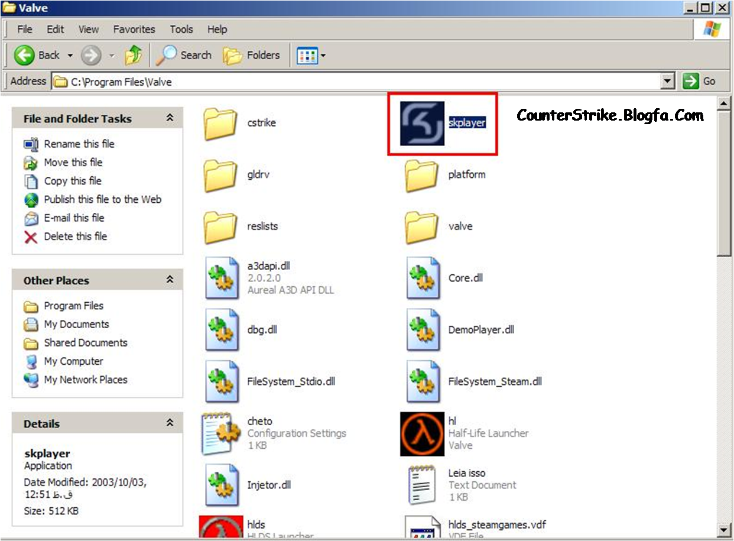Viewport: 734px width, 541px height.
Task: Click Copy this file link
Action: [x=73, y=181]
